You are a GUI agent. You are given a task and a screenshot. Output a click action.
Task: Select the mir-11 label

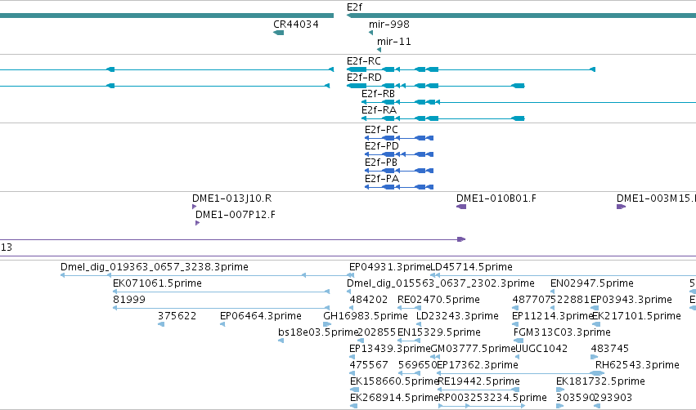[x=393, y=42]
